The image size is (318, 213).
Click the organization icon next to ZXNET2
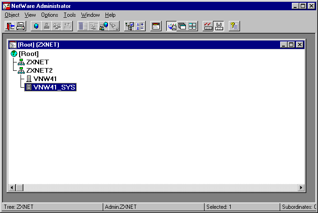click(21, 70)
